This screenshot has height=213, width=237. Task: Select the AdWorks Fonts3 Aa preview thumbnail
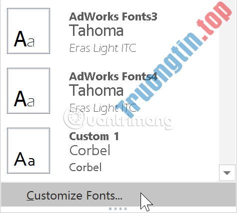click(28, 31)
